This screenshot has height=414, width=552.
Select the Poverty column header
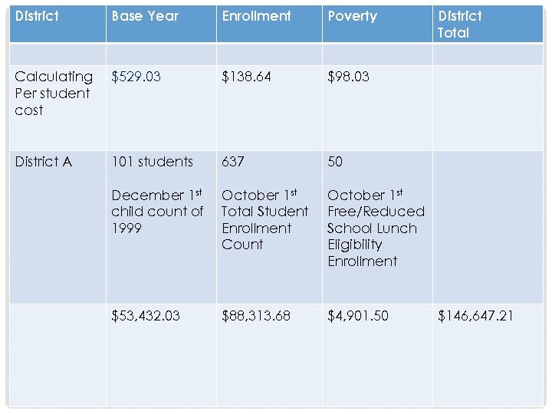click(353, 16)
